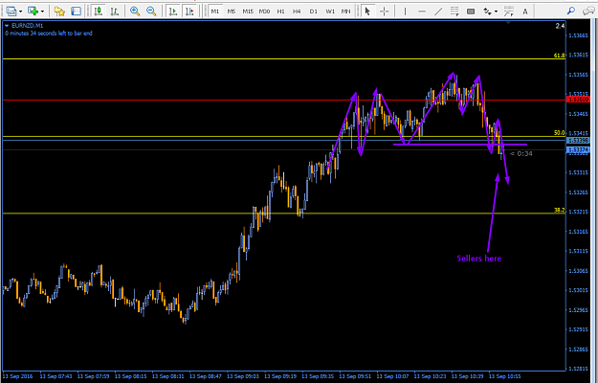Image resolution: width=598 pixels, height=383 pixels.
Task: Click the chart shift triangle marker
Action: [508, 23]
